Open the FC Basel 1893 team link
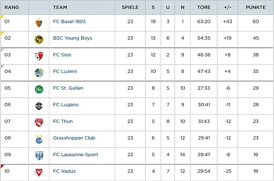This screenshot has height=181, width=274. [x=69, y=22]
